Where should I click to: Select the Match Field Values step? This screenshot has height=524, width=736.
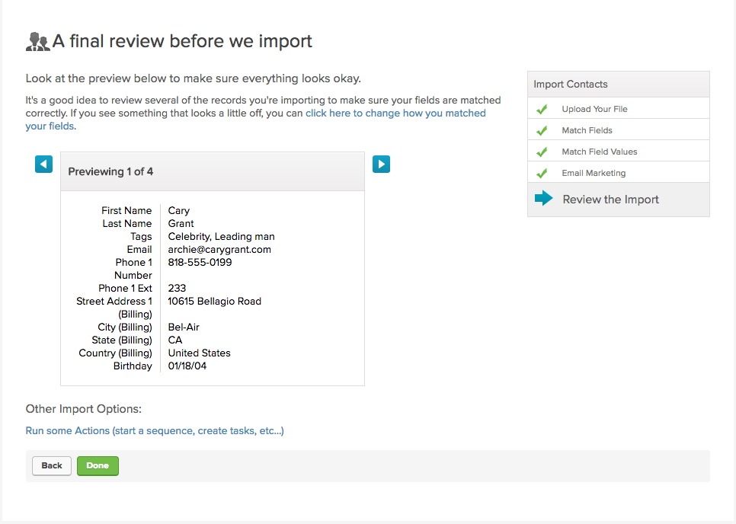point(618,152)
